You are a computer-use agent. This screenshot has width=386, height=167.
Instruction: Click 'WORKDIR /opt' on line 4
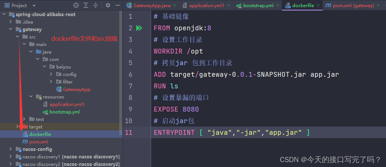[178, 51]
